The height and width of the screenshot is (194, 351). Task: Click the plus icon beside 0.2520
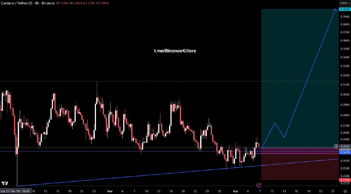pyautogui.click(x=336, y=146)
